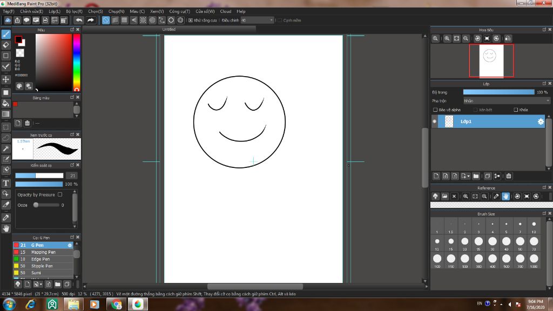Open Internet Explorer from the taskbar
Image resolution: width=553 pixels, height=311 pixels.
coord(31,304)
